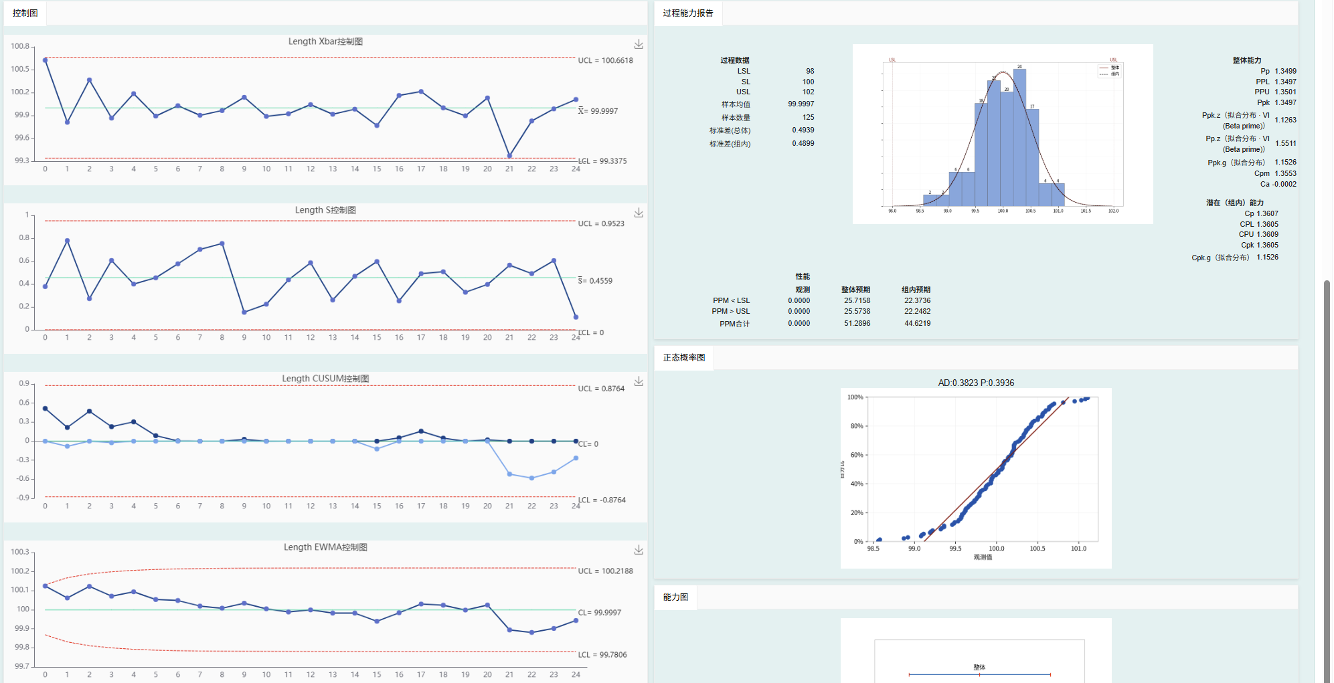The image size is (1334, 683).
Task: Click the CUSUM UCL = 0.8764 label
Action: [x=601, y=389]
